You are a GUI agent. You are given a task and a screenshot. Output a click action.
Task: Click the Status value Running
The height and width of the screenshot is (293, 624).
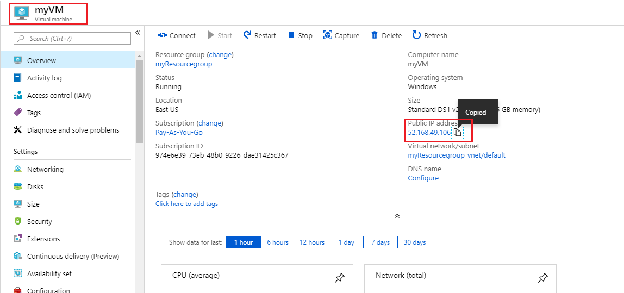pos(169,86)
